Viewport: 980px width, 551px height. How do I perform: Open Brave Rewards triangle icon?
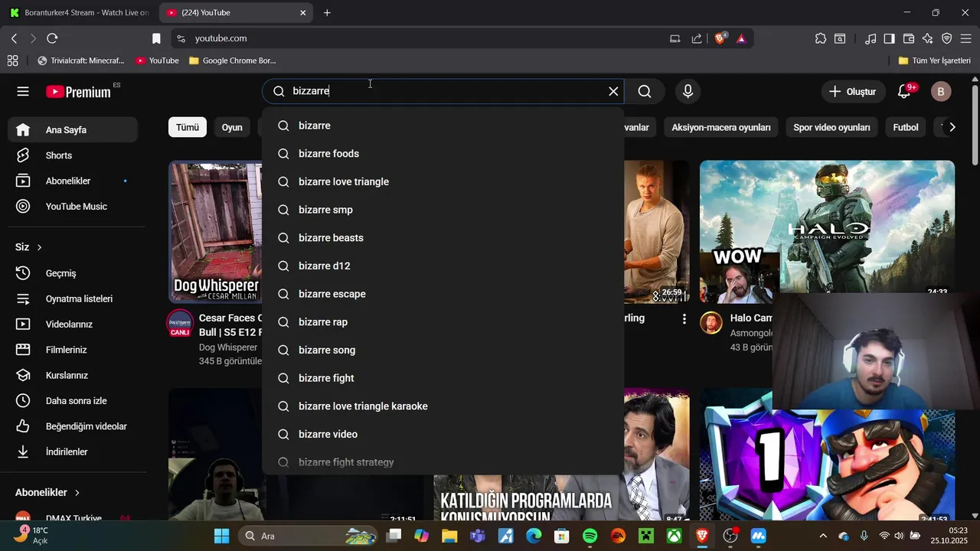741,38
